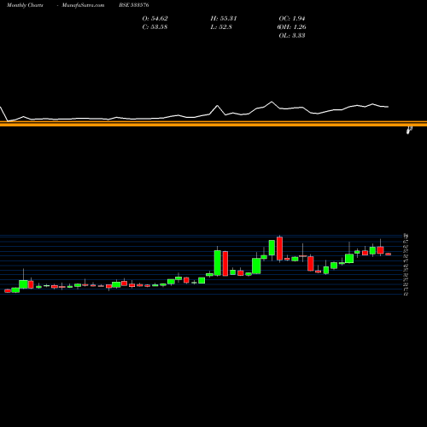Image resolution: width=427 pixels, height=427 pixels.
Task: Click the OH: 1.26 reading
Action: point(292,27)
